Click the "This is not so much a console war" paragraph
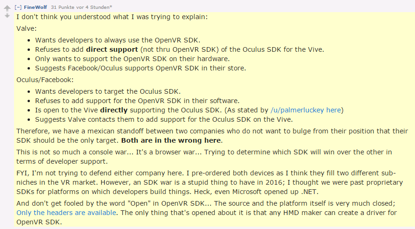 click(x=204, y=157)
